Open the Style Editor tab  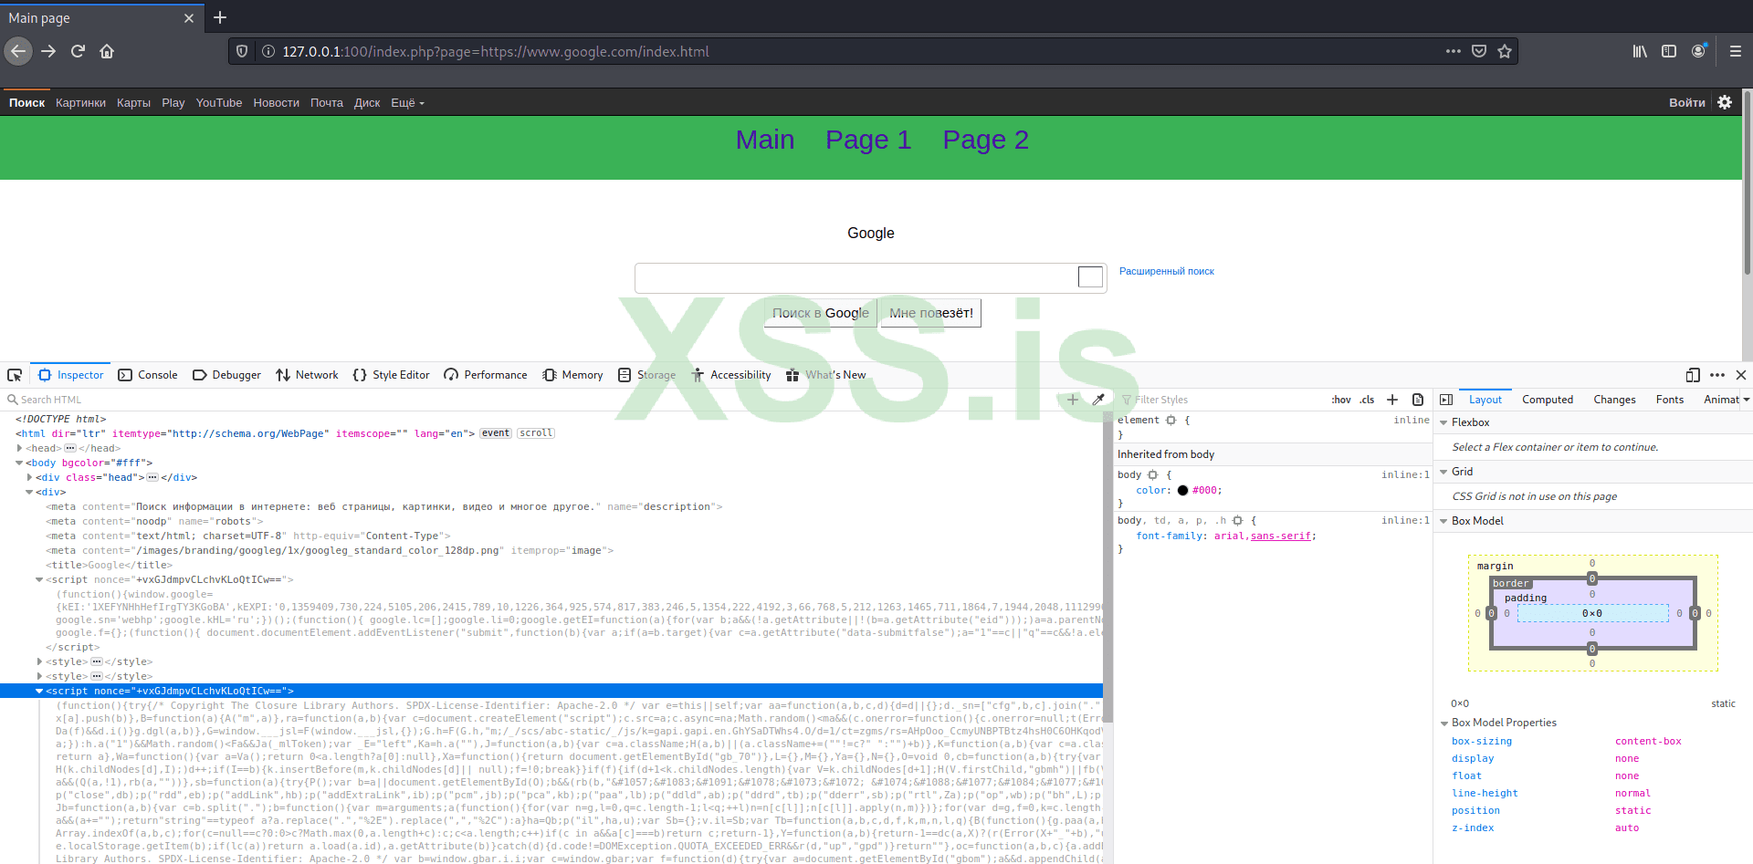coord(391,375)
